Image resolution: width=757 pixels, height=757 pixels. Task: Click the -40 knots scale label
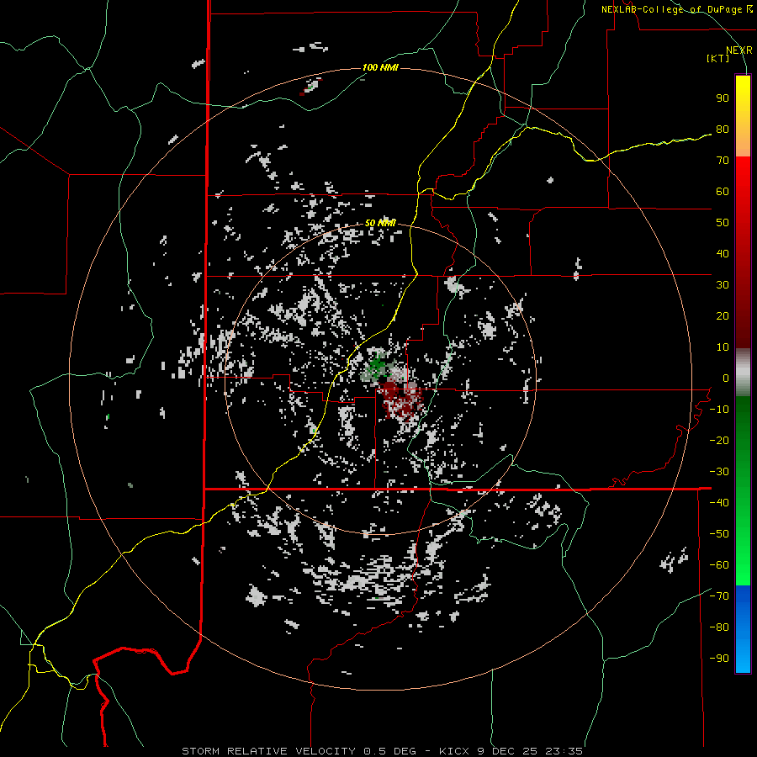[719, 503]
